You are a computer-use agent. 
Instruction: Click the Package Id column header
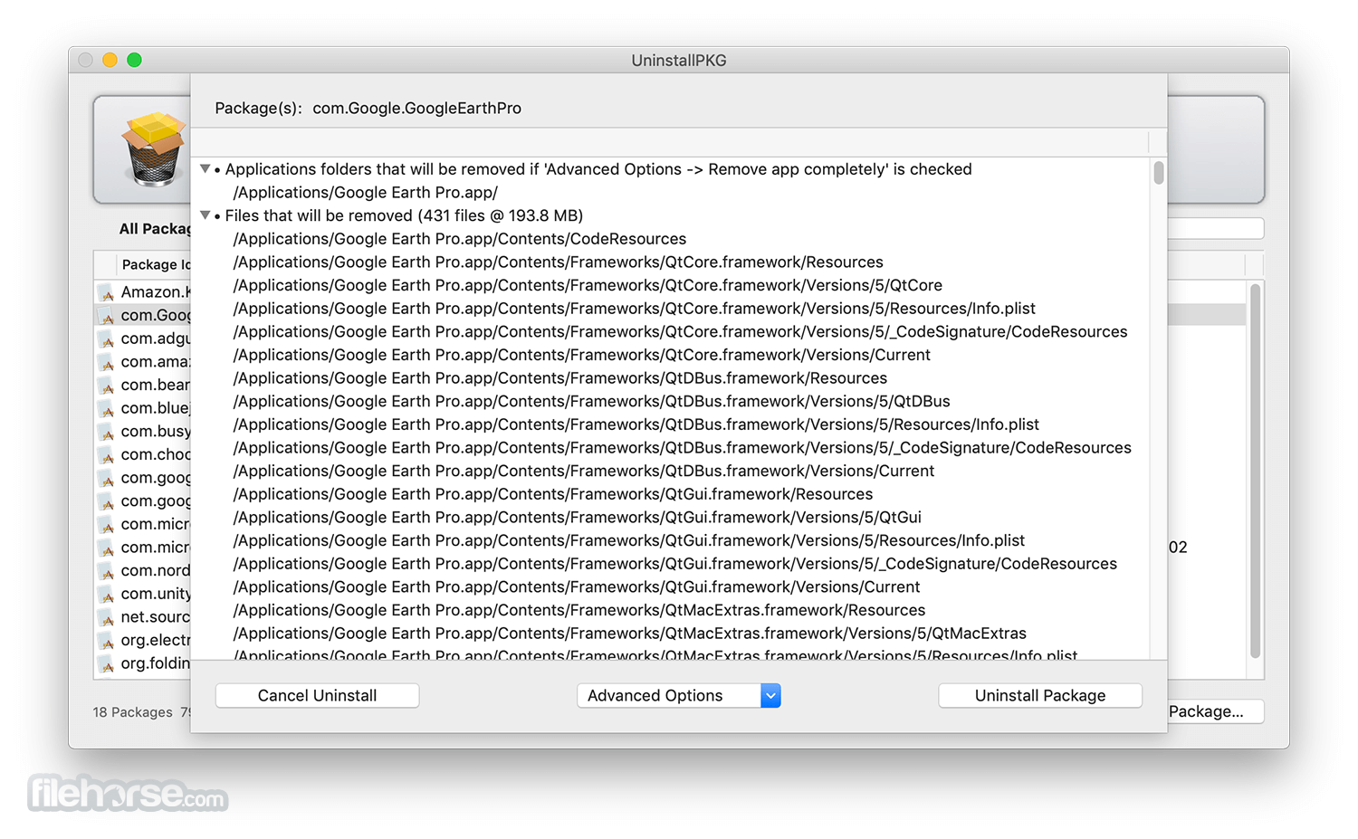click(x=156, y=264)
